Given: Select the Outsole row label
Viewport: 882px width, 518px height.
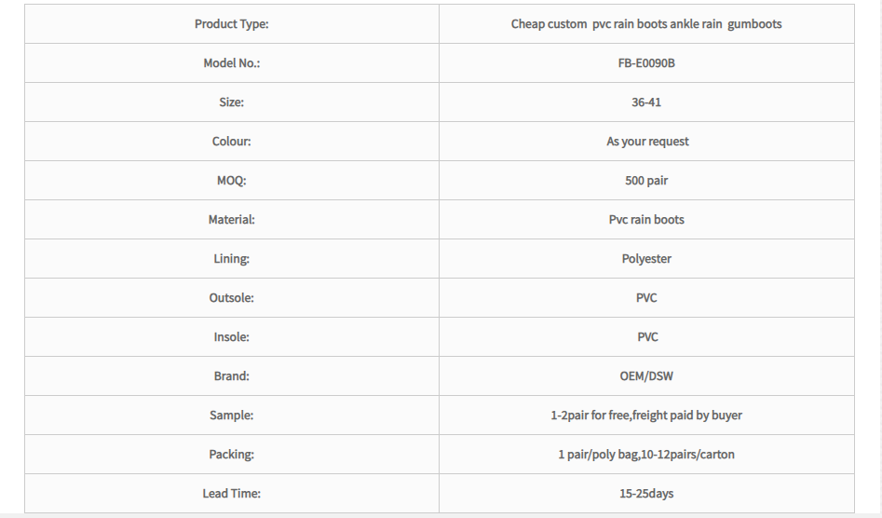Looking at the screenshot, I should [x=232, y=297].
